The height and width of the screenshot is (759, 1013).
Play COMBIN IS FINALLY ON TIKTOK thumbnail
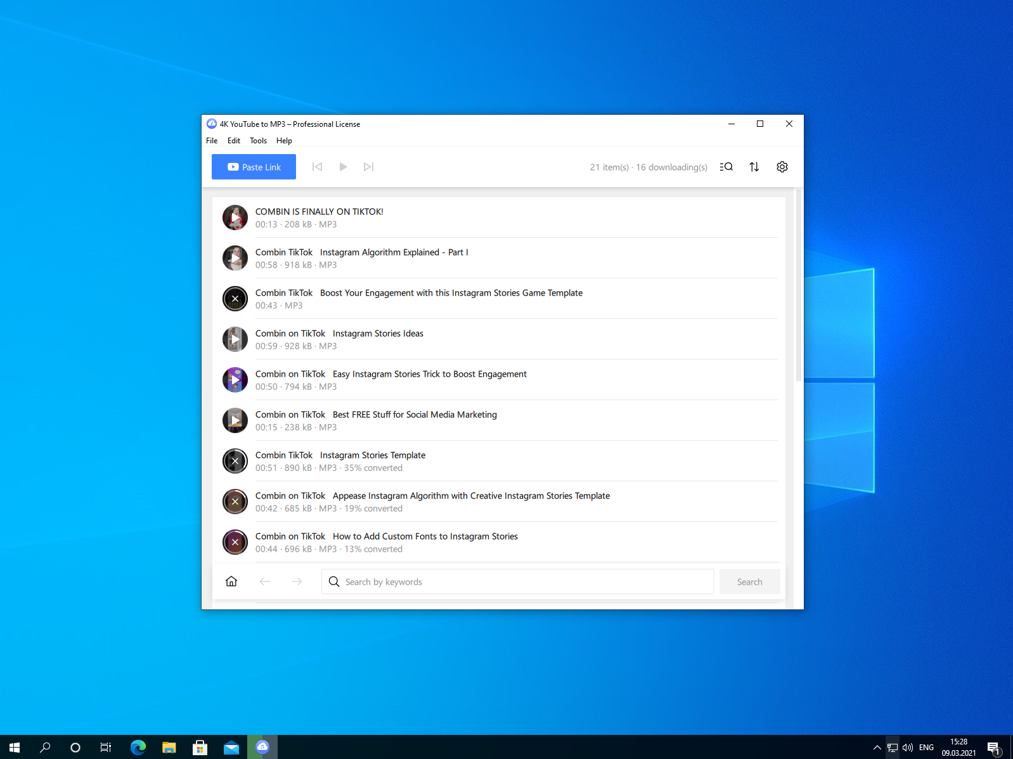point(235,217)
